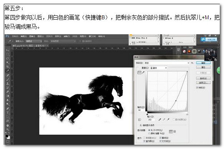Select the draw-curve pencil icon
Image resolution: width=224 pixels, height=149 pixels.
click(x=143, y=72)
